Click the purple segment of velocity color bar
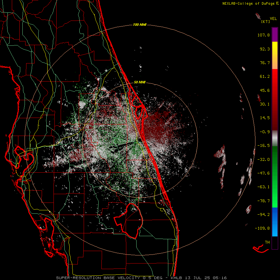Image resolution: width=280 pixels, height=280 pixels. [275, 35]
